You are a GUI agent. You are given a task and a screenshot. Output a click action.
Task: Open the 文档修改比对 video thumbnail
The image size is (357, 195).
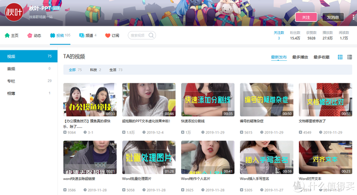click(325, 100)
